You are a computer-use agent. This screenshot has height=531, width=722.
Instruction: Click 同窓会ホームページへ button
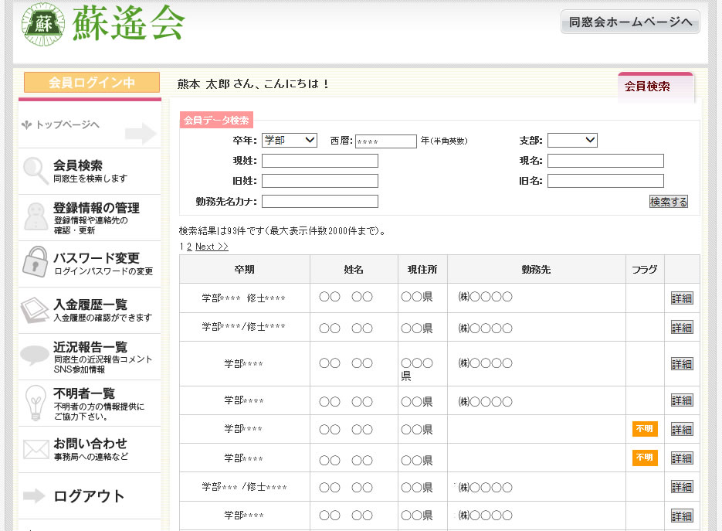pyautogui.click(x=630, y=22)
